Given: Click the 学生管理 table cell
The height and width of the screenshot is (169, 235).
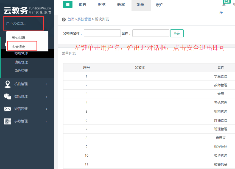Looking at the screenshot, I should click(x=221, y=76).
